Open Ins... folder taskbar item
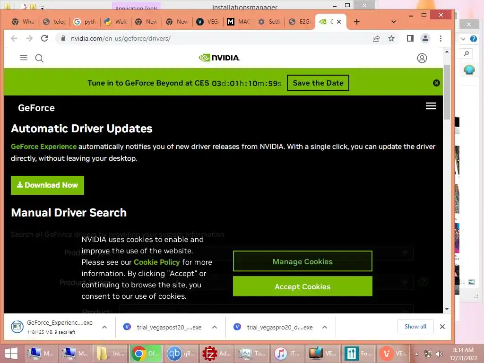The image size is (484, 363). coord(110,354)
